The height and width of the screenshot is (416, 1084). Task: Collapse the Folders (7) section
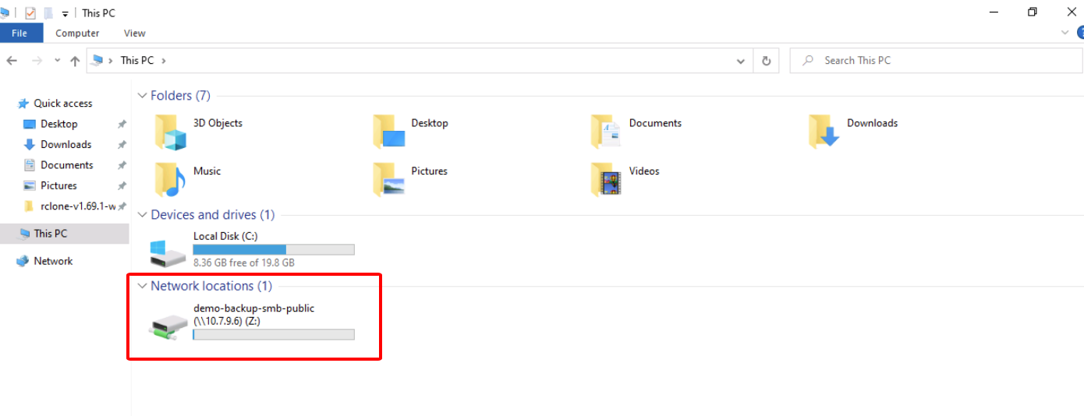[142, 96]
